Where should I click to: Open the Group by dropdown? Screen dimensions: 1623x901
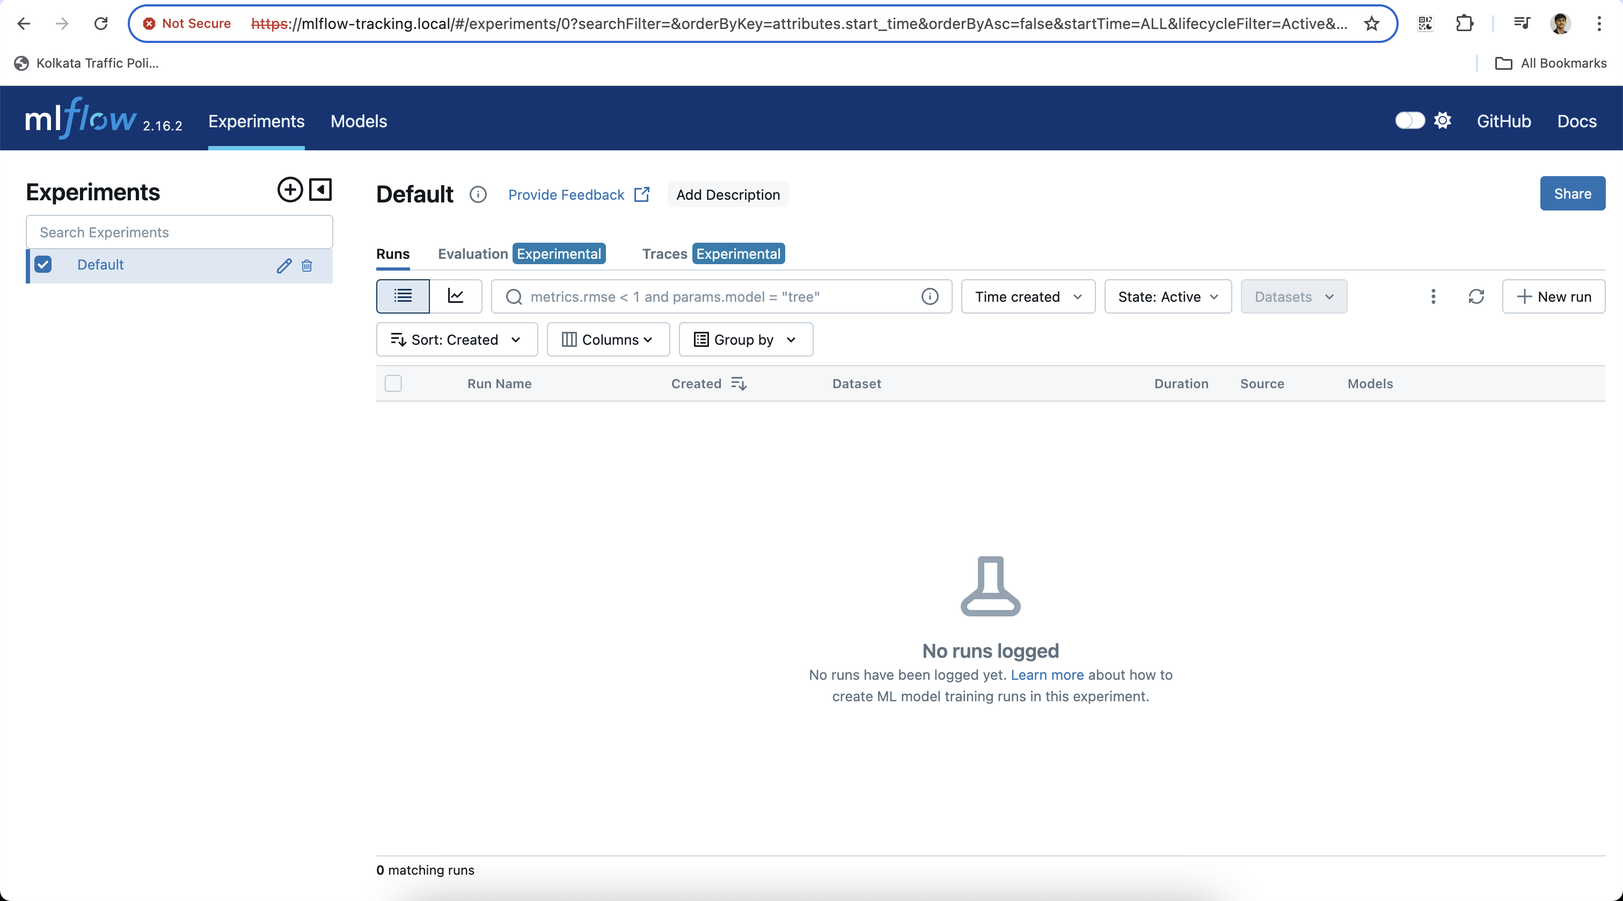[745, 340]
